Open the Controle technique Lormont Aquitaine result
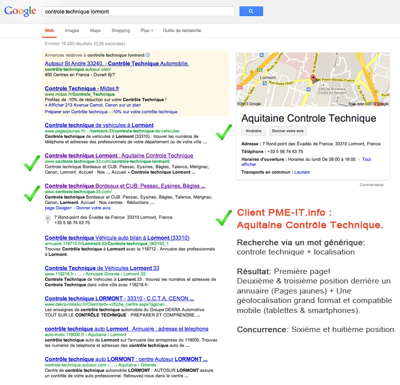Screen dimensions: 400x385 click(118, 155)
